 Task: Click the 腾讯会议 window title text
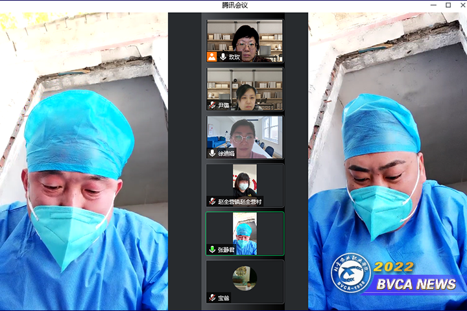pos(234,5)
